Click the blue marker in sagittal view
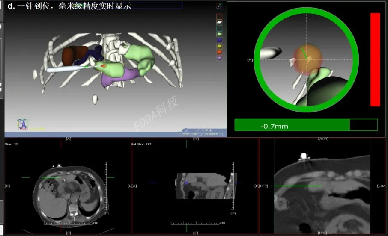Screen dimensions: 388x236 point(186,183)
